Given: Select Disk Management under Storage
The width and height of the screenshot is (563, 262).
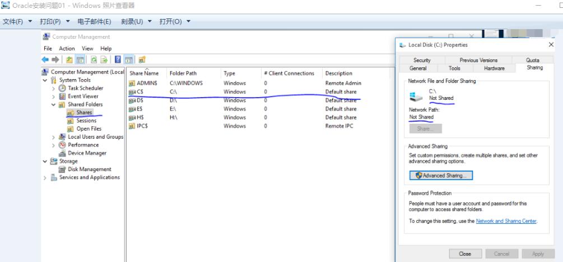Looking at the screenshot, I should (x=89, y=169).
